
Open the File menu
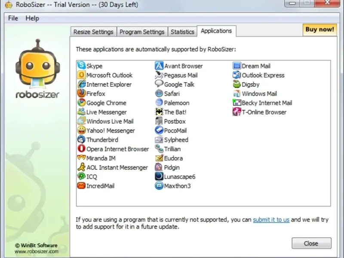pos(13,18)
